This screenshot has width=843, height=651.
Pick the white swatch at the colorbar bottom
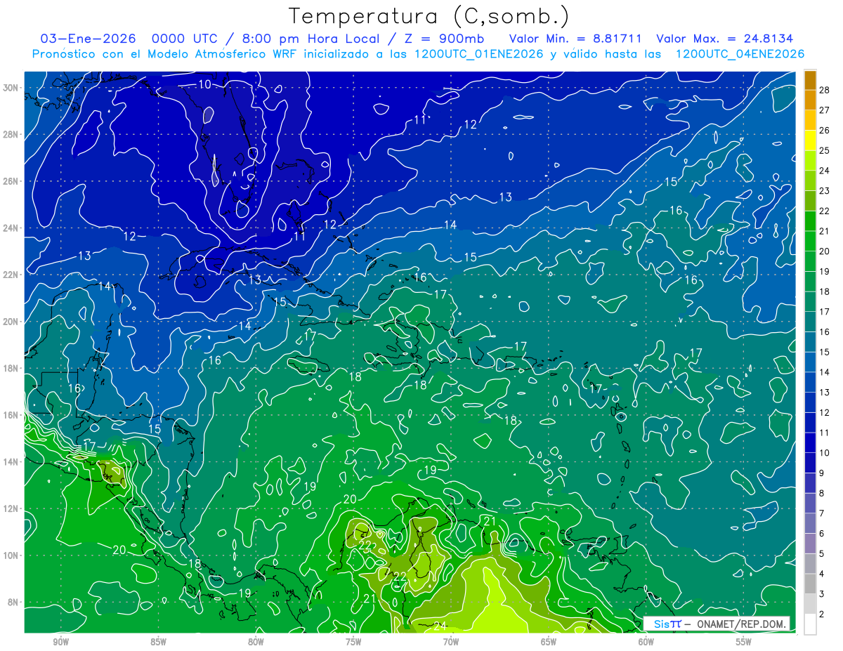810,624
